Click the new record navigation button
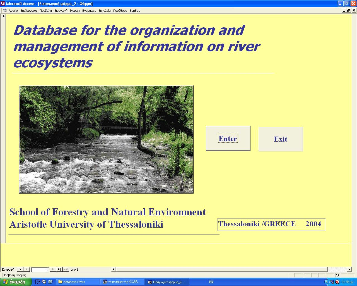Image resolution: width=357 pixels, height=286 pixels. (x=66, y=270)
